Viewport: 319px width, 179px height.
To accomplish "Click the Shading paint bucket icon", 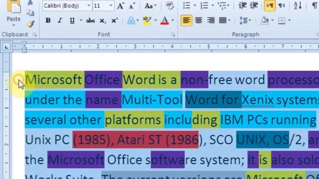I will pos(265,20).
